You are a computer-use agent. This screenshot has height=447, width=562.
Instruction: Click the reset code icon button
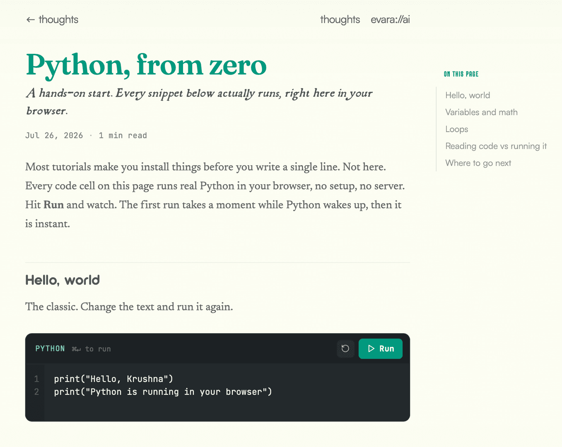(x=345, y=348)
